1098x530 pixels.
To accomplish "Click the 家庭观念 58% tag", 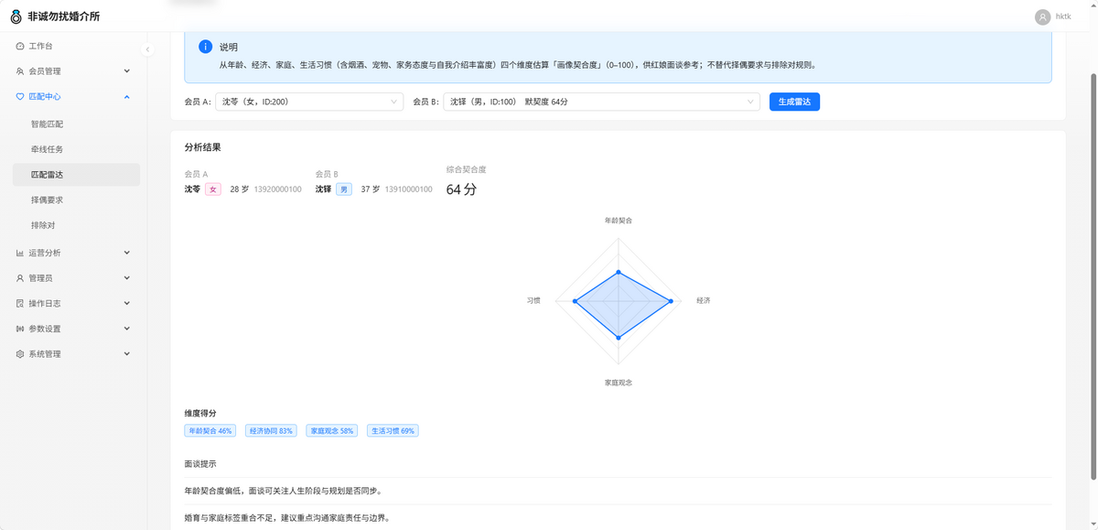I will coord(332,430).
